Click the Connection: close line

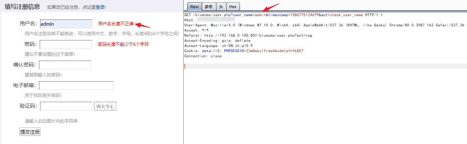[203, 56]
